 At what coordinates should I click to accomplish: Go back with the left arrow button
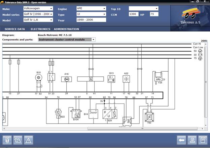click(x=181, y=140)
